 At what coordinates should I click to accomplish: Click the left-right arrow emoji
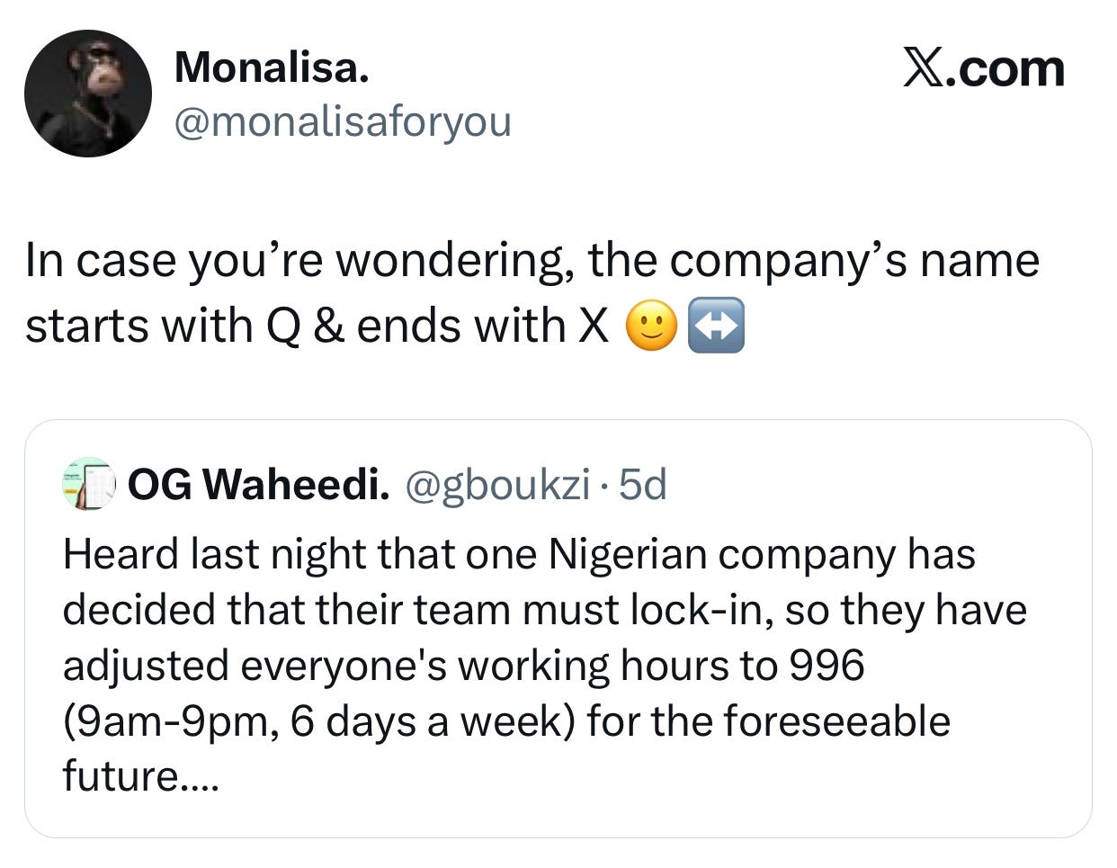point(715,327)
